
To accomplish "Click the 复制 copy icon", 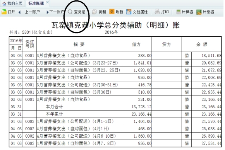I will click(x=94, y=12).
